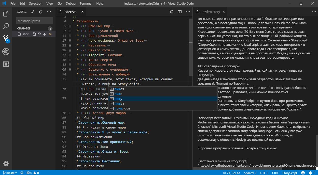Viewport: 318px width, 175px height.
Task: Switch to the index.sts tab
Action: click(x=71, y=12)
